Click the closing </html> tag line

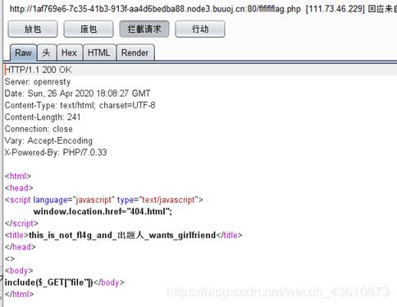click(x=20, y=294)
